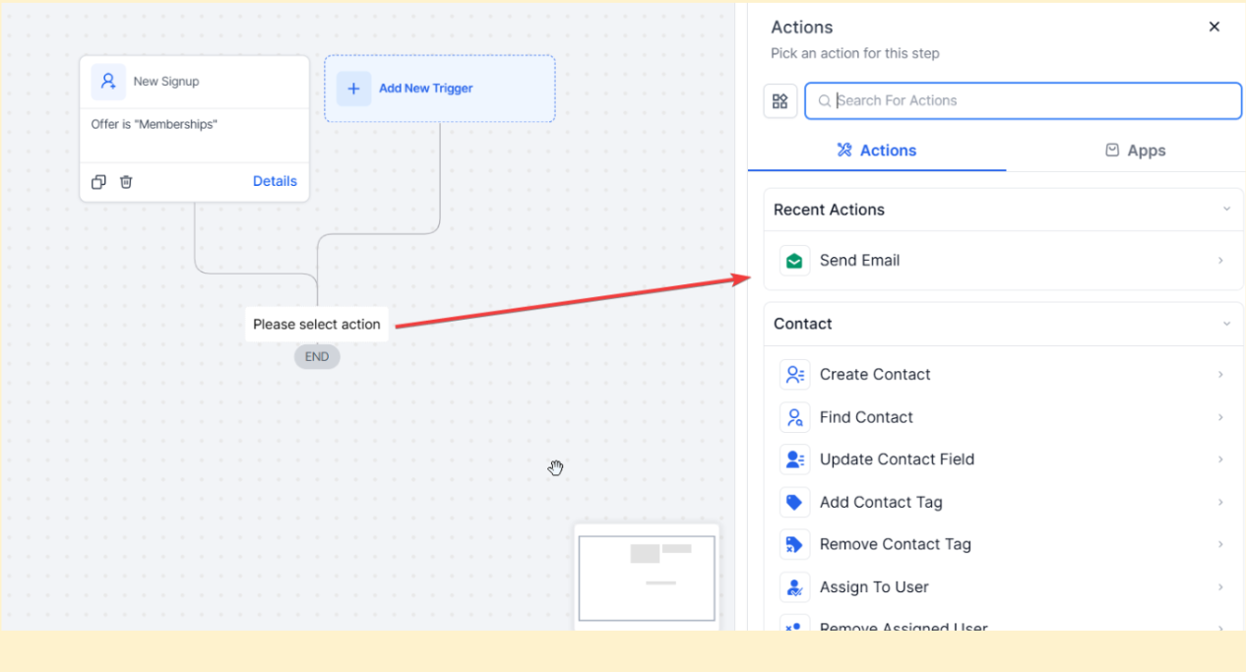Click the Send Email envelope icon
The width and height of the screenshot is (1246, 672).
point(794,261)
